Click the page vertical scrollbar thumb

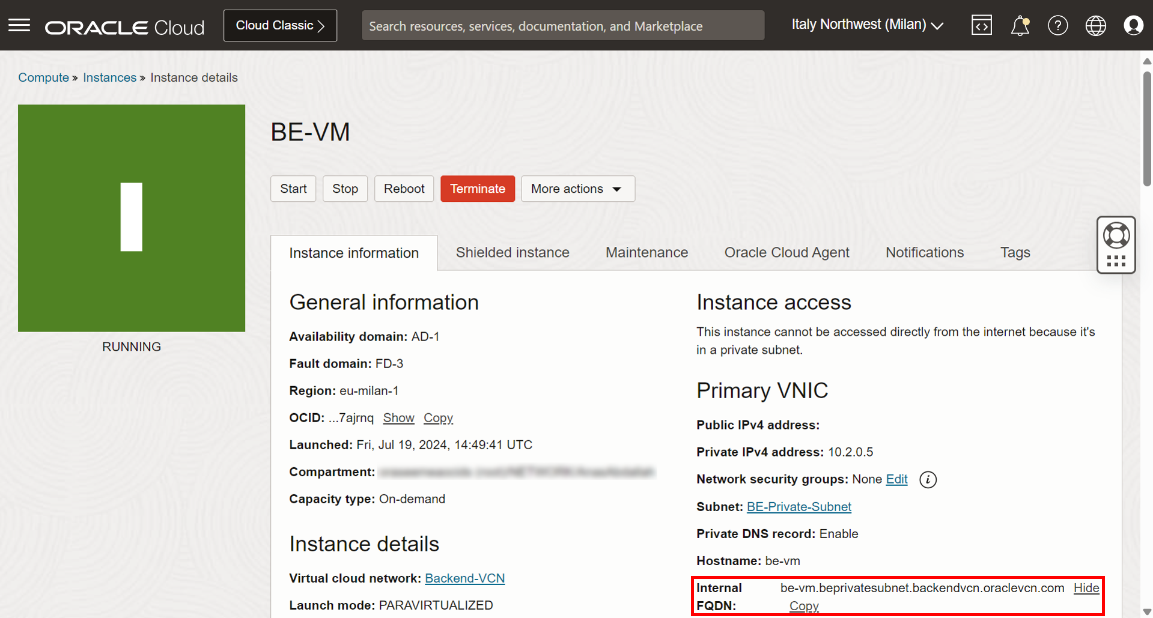click(x=1147, y=129)
